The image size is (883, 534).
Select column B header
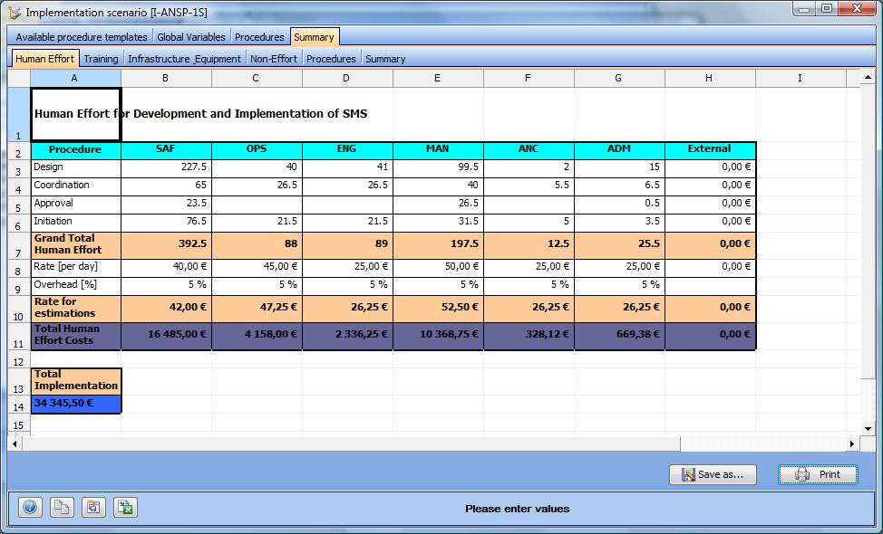[166, 78]
